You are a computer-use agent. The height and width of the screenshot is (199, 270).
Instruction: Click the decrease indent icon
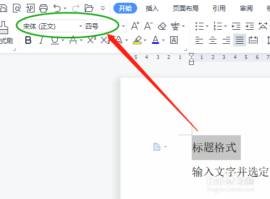click(236, 26)
